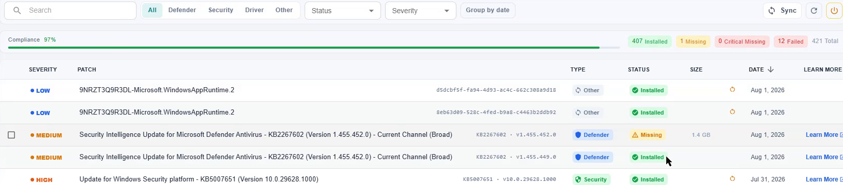Filter by 407 Installed badge
The image size is (843, 185).
pos(649,42)
